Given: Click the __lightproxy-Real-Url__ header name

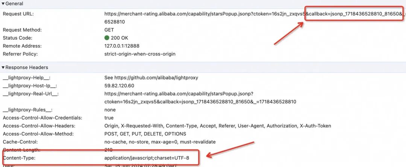Looking at the screenshot, I should 30,94.
